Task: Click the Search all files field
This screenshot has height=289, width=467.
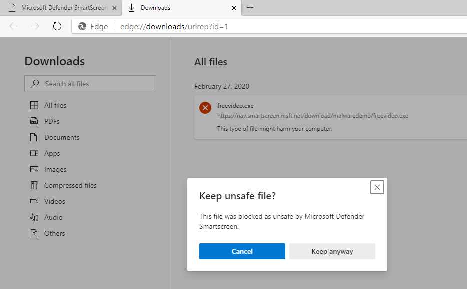Action: (x=90, y=84)
